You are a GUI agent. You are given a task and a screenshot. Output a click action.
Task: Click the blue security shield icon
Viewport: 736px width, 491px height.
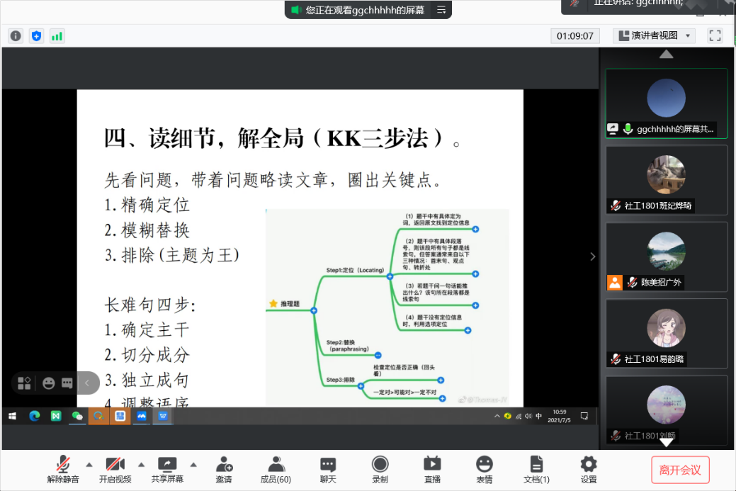(x=36, y=35)
